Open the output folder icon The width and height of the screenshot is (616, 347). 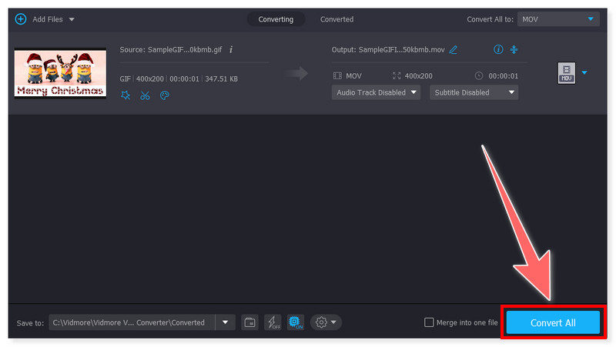pyautogui.click(x=249, y=322)
